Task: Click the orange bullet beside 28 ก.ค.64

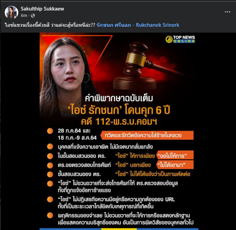Action: click(50, 131)
